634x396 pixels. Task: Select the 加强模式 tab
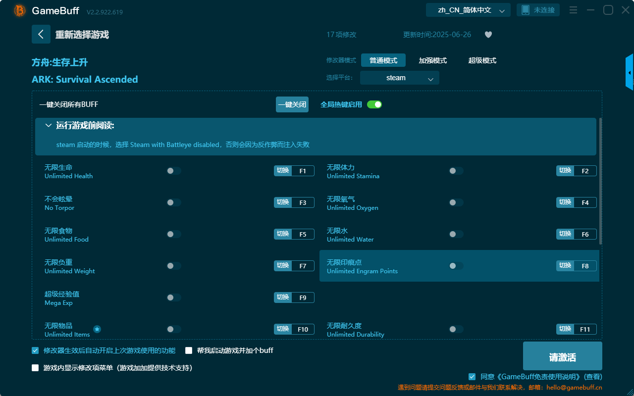pyautogui.click(x=433, y=60)
